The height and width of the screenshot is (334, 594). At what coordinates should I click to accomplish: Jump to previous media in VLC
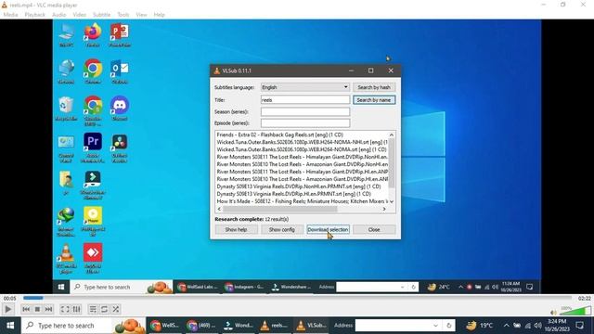pos(26,309)
